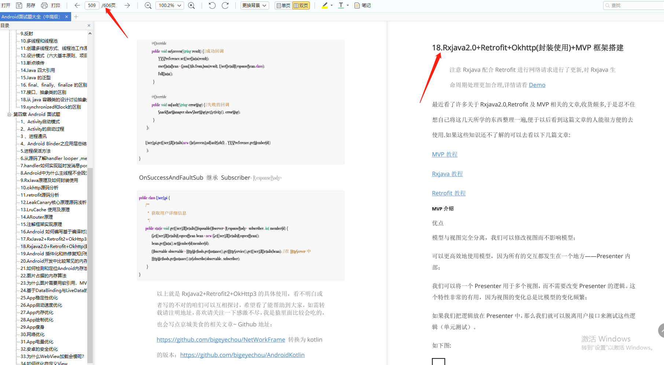This screenshot has width=664, height=365.
Task: Select the text underline tool
Action: point(341,6)
